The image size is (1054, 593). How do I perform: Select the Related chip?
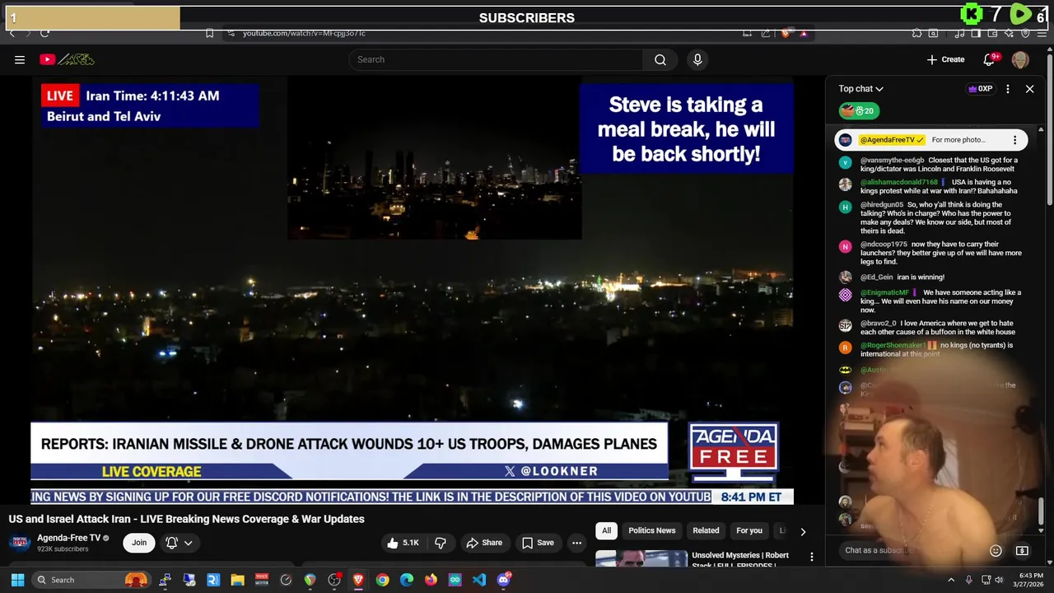(706, 530)
